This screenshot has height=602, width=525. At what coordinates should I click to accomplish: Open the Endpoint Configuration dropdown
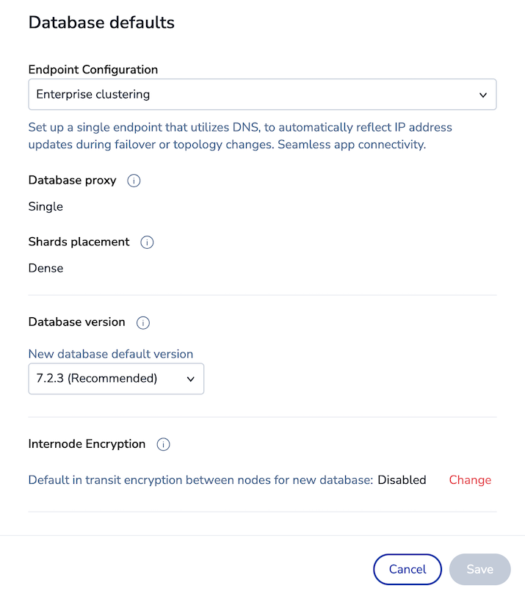pos(262,95)
